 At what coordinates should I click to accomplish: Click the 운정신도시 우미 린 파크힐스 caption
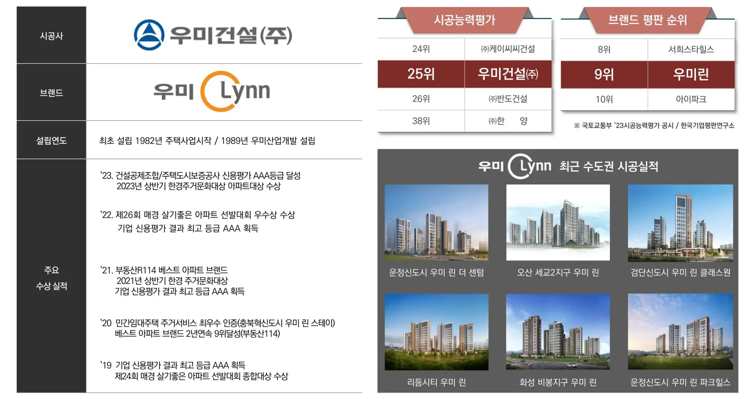click(680, 382)
